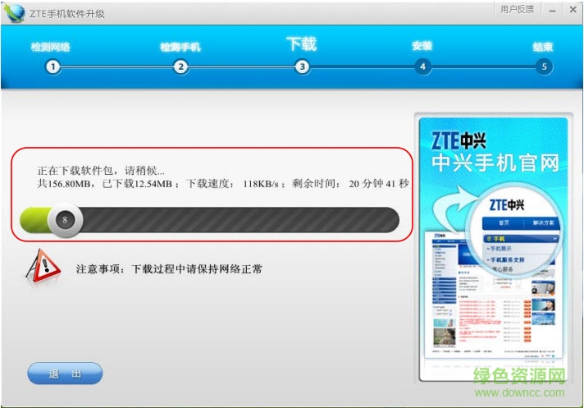Click the 退出 exit button

tap(65, 374)
